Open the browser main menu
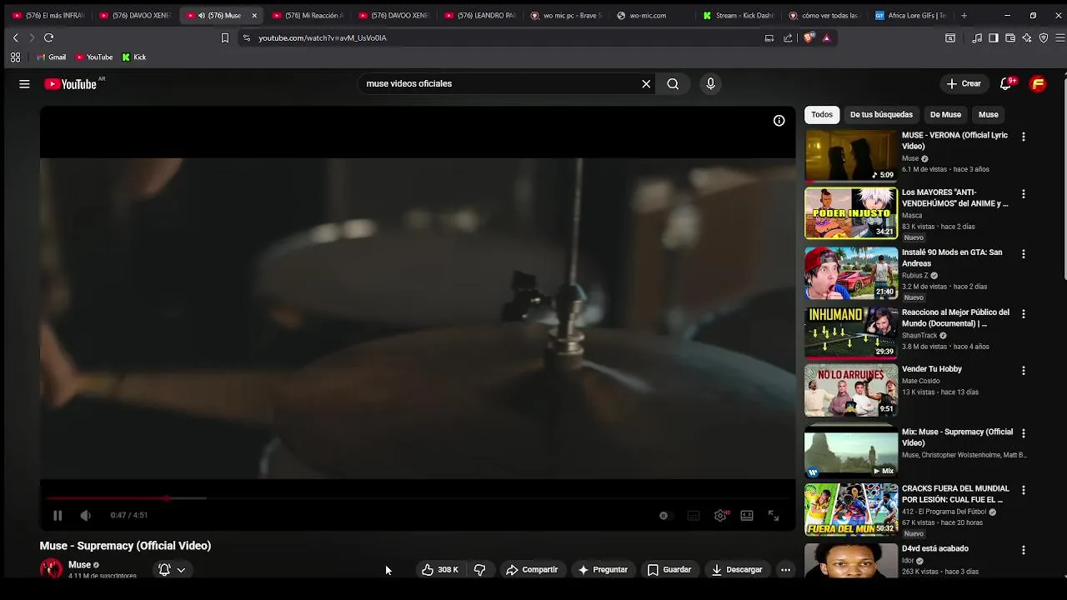This screenshot has width=1067, height=600. tap(1060, 37)
